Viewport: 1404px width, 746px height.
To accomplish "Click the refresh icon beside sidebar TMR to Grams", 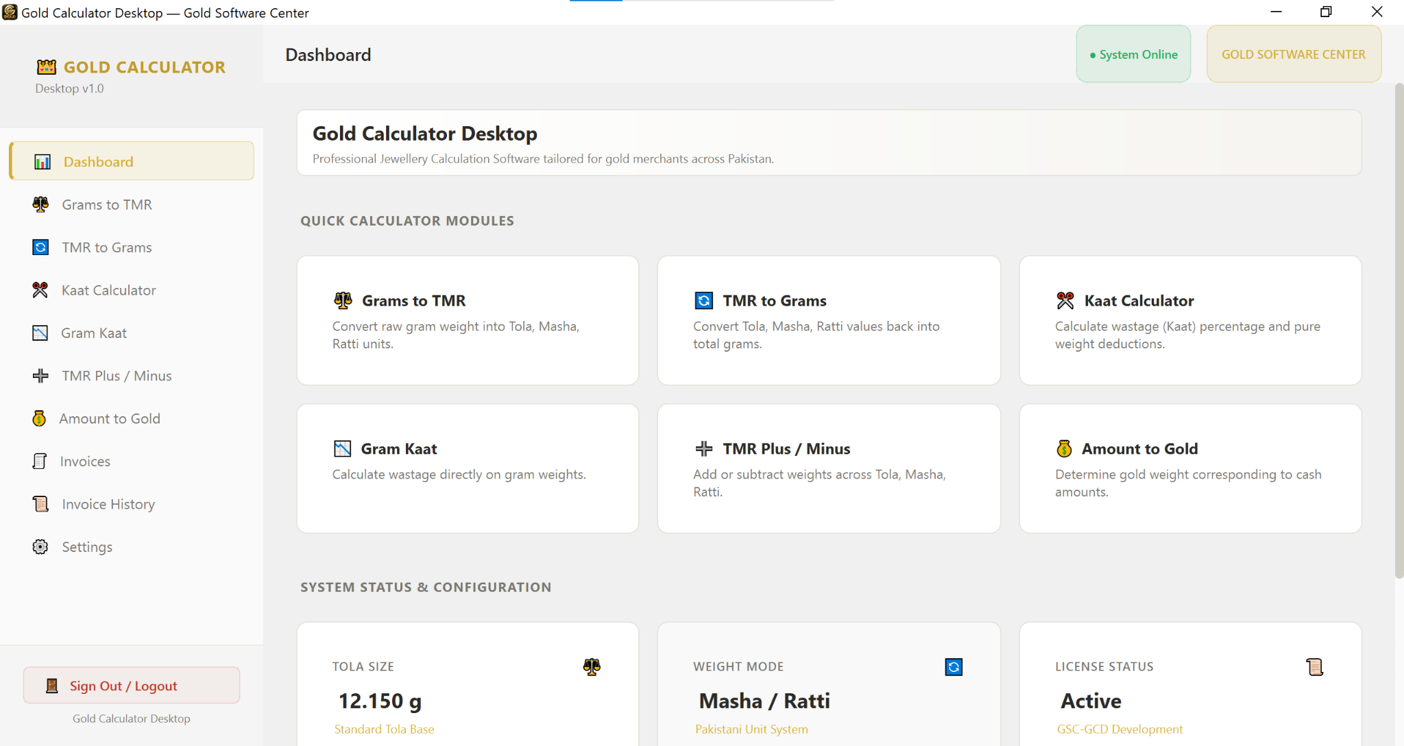I will pyautogui.click(x=40, y=248).
